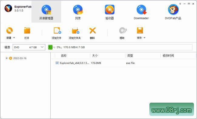Open the Downloader tab
This screenshot has height=119, width=197.
click(x=141, y=12)
